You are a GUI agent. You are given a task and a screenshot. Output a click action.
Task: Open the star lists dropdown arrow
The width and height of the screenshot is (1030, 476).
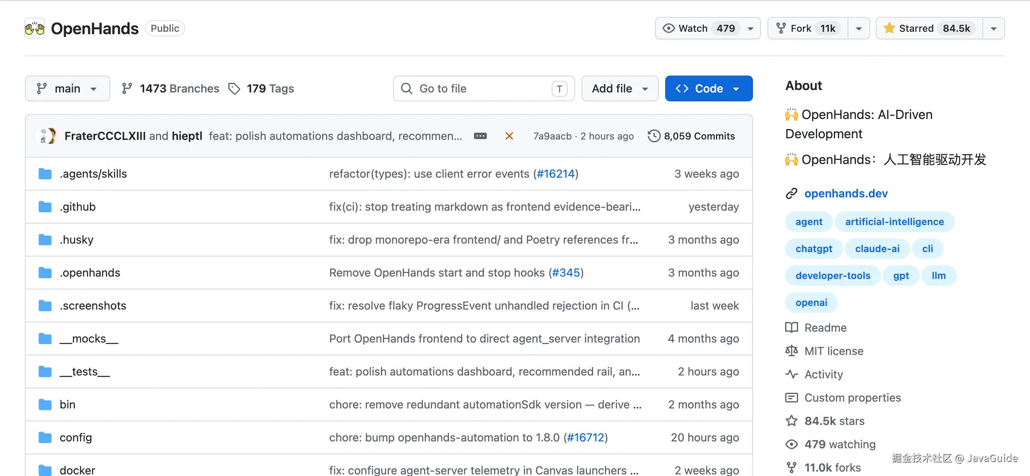[x=993, y=29]
